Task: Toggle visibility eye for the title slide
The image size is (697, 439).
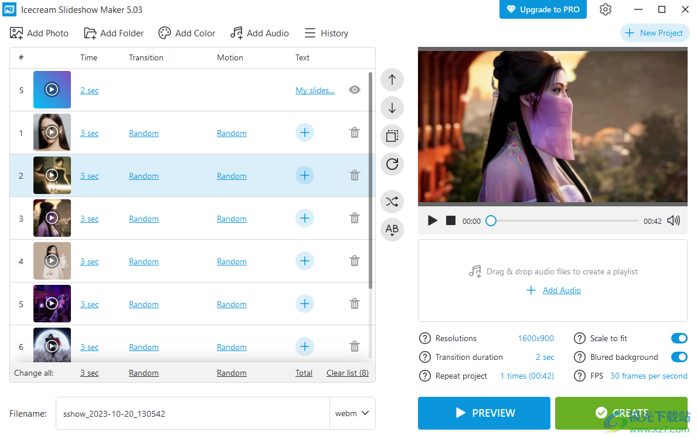Action: [354, 90]
